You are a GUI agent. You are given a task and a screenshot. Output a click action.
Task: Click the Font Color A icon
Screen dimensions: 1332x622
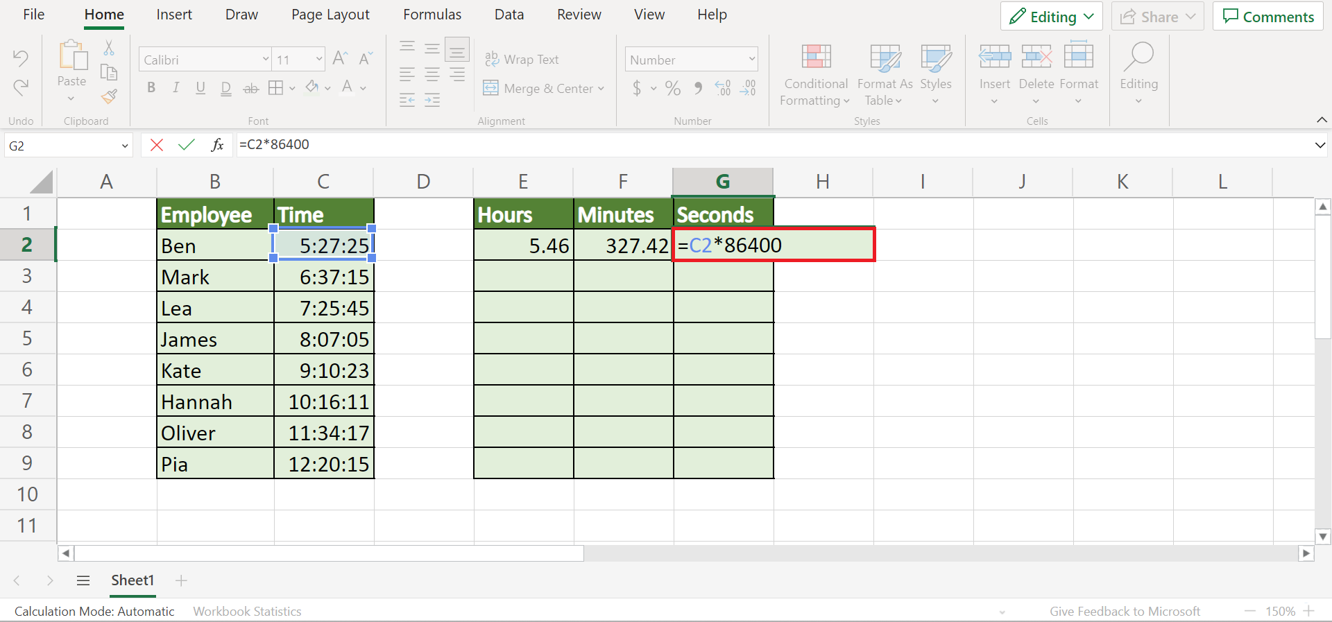tap(348, 87)
